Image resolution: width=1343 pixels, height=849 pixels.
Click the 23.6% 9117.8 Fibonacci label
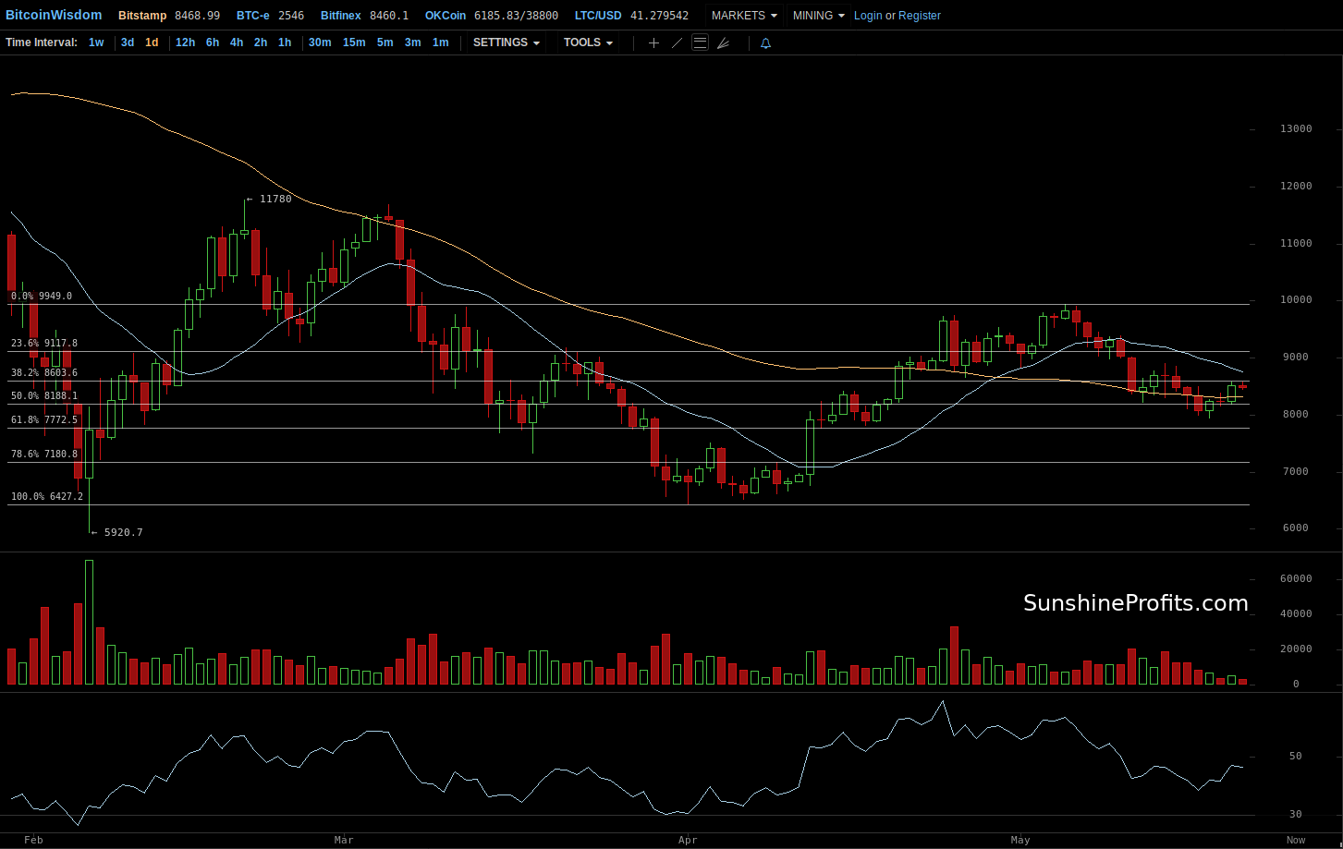[44, 343]
